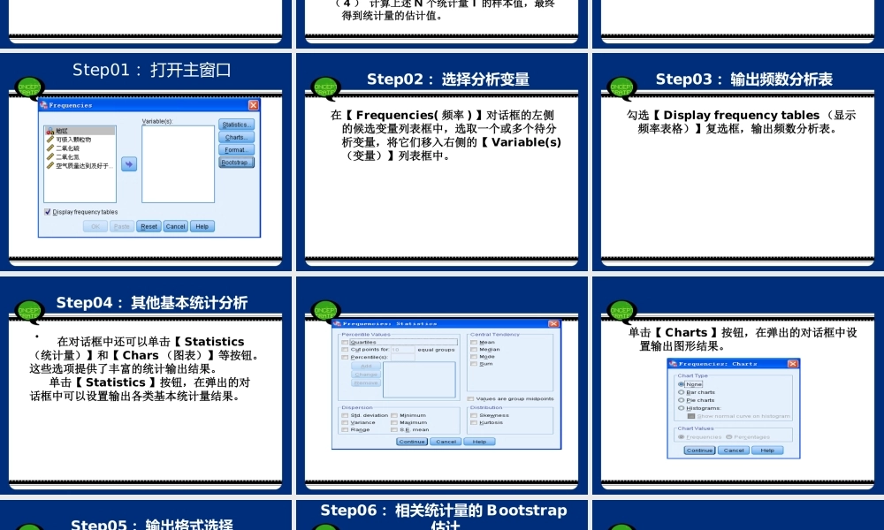This screenshot has width=884, height=530.
Task: Click the Reset button in Frequencies dialog
Action: pos(149,226)
